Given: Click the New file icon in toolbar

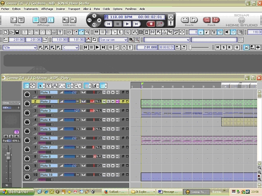Looking at the screenshot, I should click(x=5, y=32).
